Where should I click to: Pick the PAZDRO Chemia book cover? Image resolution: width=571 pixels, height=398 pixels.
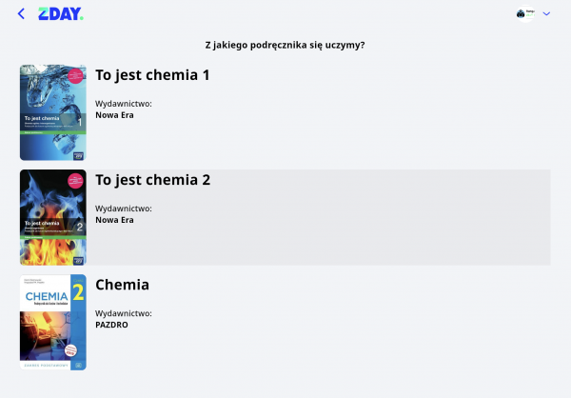53,322
